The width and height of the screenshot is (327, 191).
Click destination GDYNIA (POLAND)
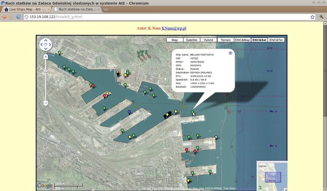click(201, 73)
